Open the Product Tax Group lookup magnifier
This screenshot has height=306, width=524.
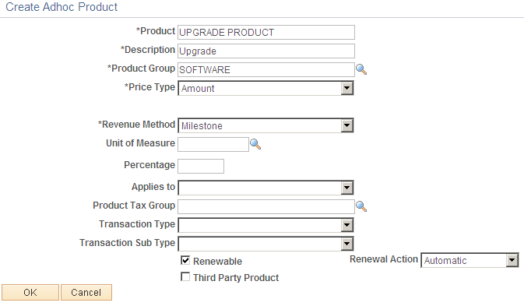[x=361, y=206]
